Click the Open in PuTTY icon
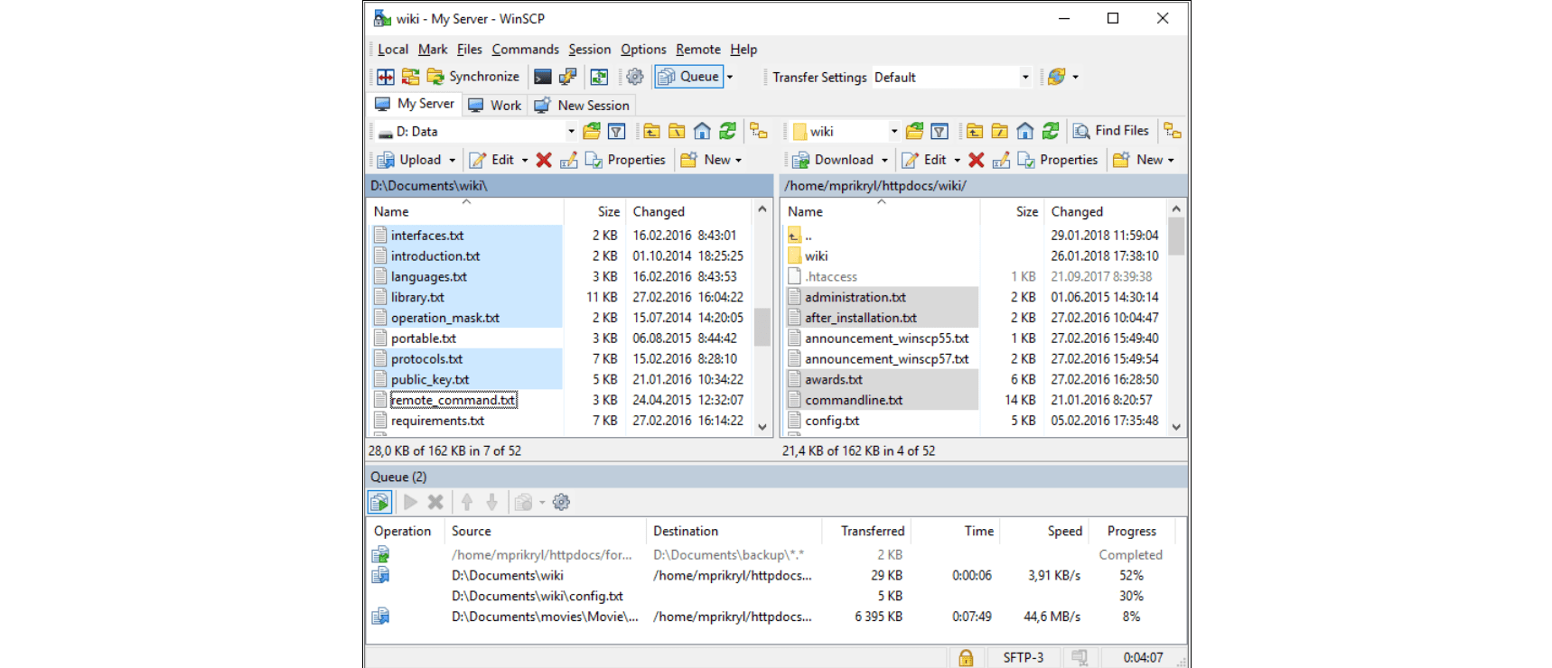1552x668 pixels. pyautogui.click(x=567, y=77)
